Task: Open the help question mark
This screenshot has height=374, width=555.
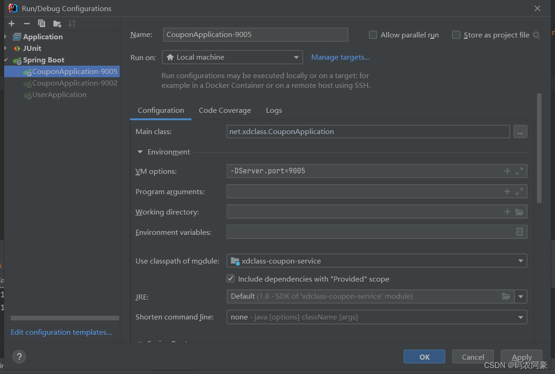Action: [19, 356]
